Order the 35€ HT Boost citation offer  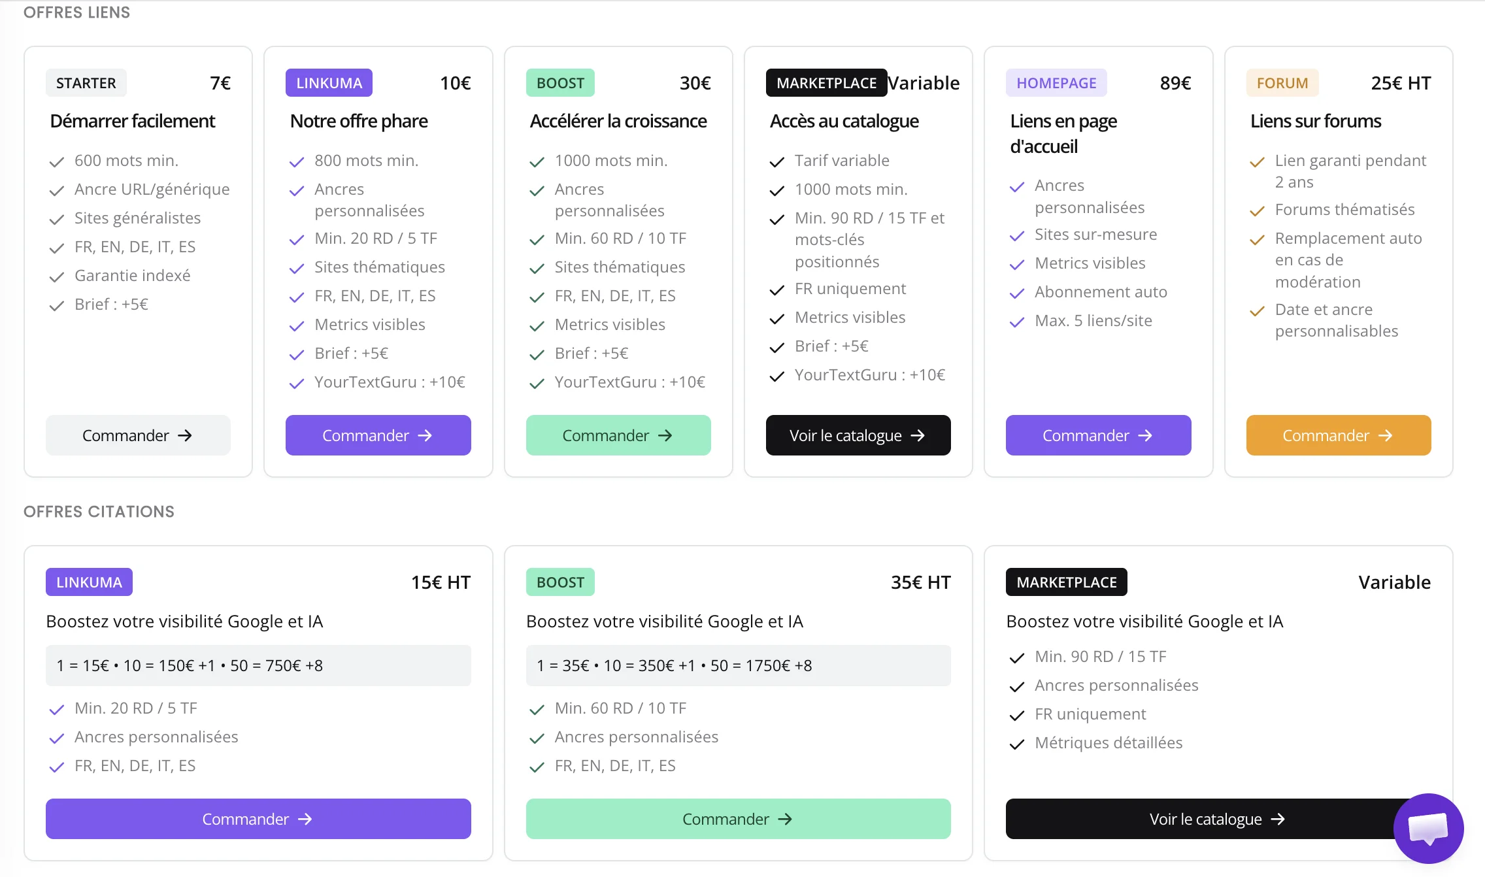click(738, 819)
